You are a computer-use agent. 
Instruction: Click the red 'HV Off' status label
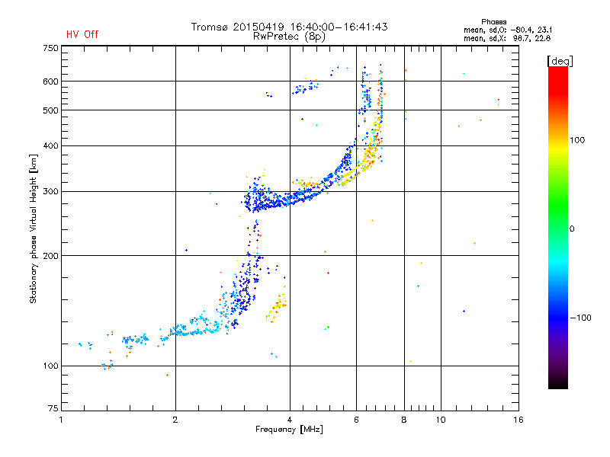[82, 34]
